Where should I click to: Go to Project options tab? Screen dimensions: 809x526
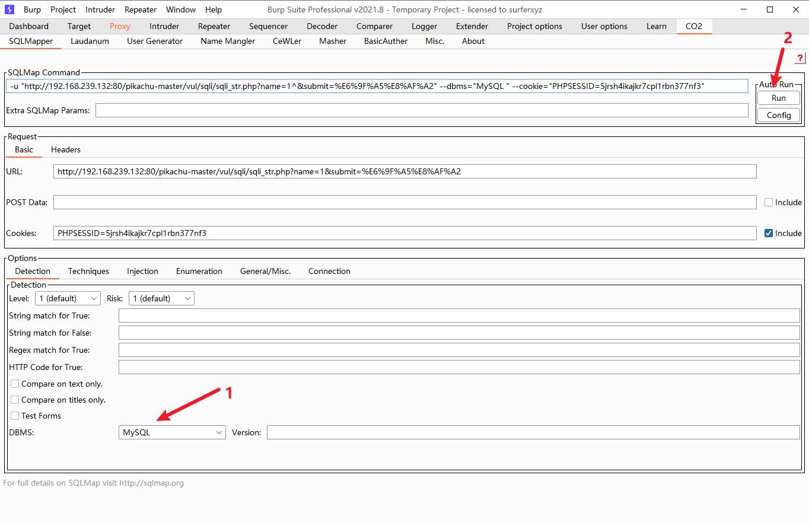(534, 26)
